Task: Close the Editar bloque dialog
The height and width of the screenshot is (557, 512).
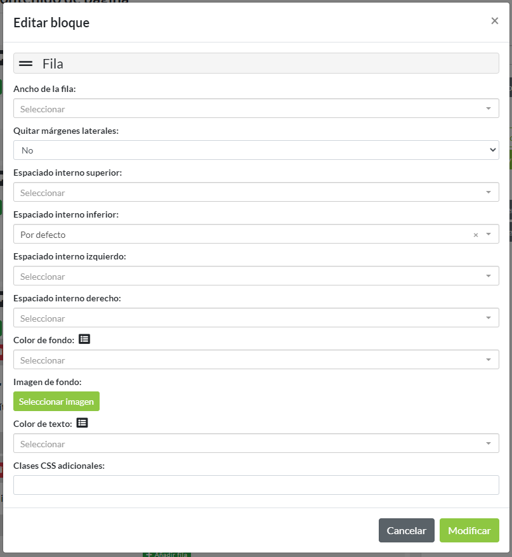Action: point(495,21)
